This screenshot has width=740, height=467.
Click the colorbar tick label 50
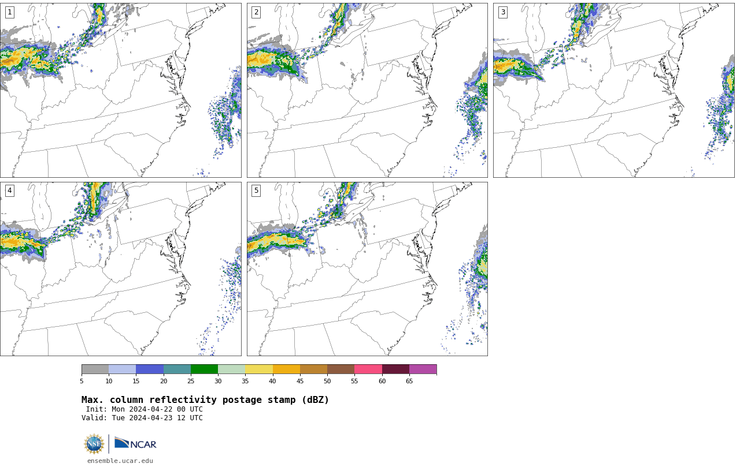point(327,381)
